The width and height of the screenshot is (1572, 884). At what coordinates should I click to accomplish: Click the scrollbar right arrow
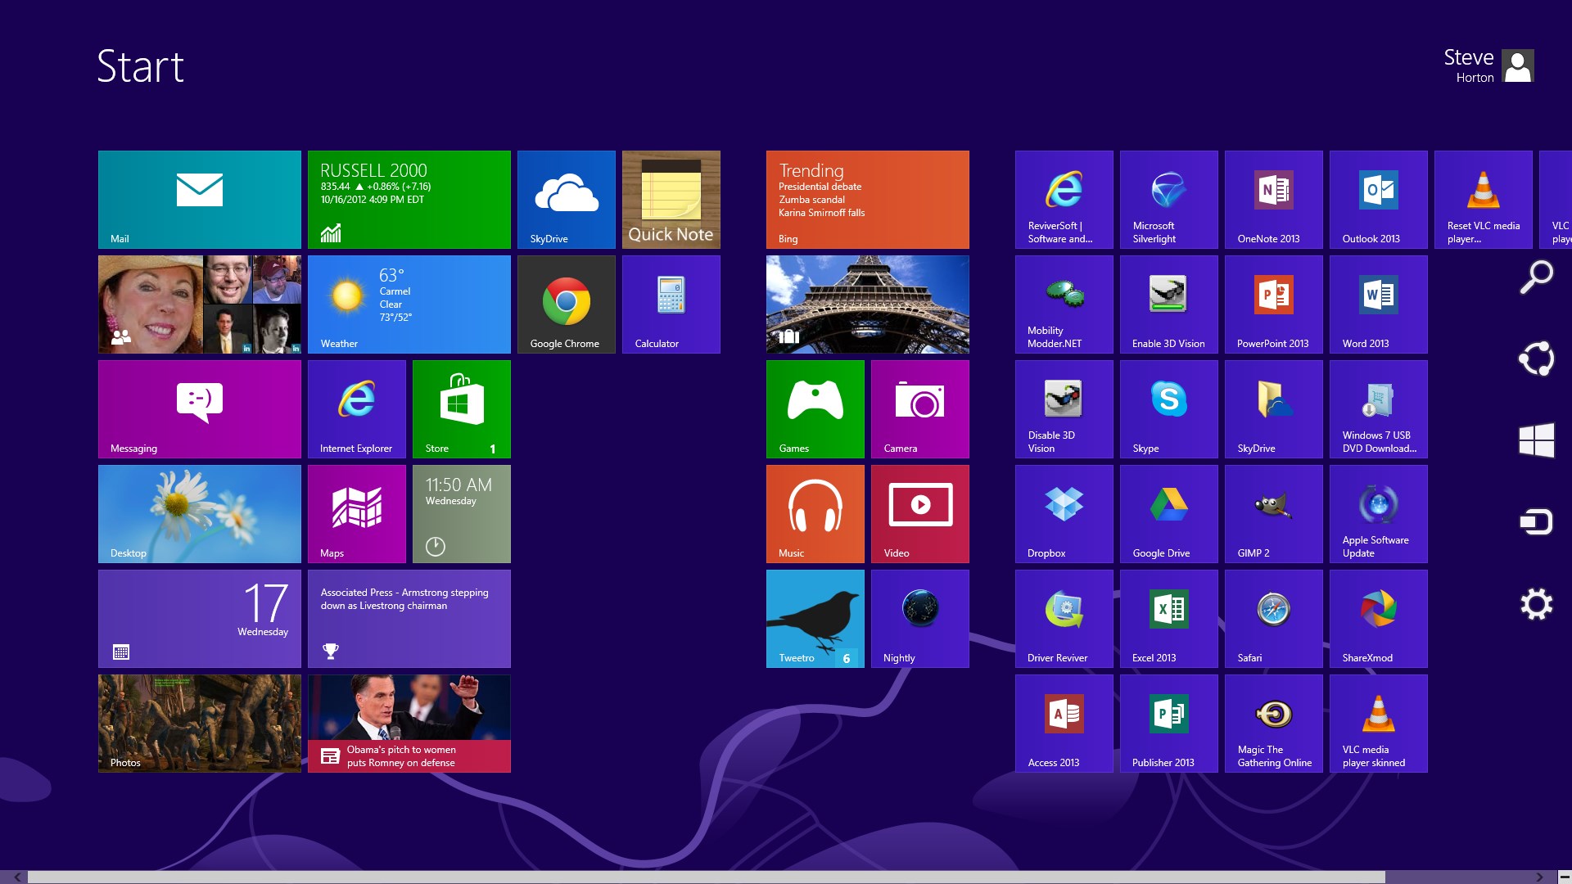point(1539,877)
